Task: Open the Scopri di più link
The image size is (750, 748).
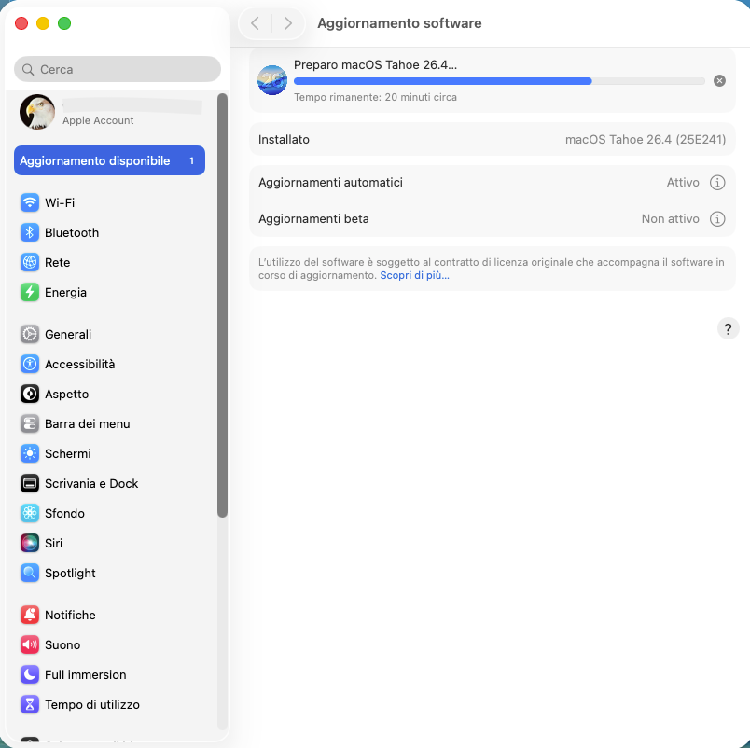Action: click(414, 275)
